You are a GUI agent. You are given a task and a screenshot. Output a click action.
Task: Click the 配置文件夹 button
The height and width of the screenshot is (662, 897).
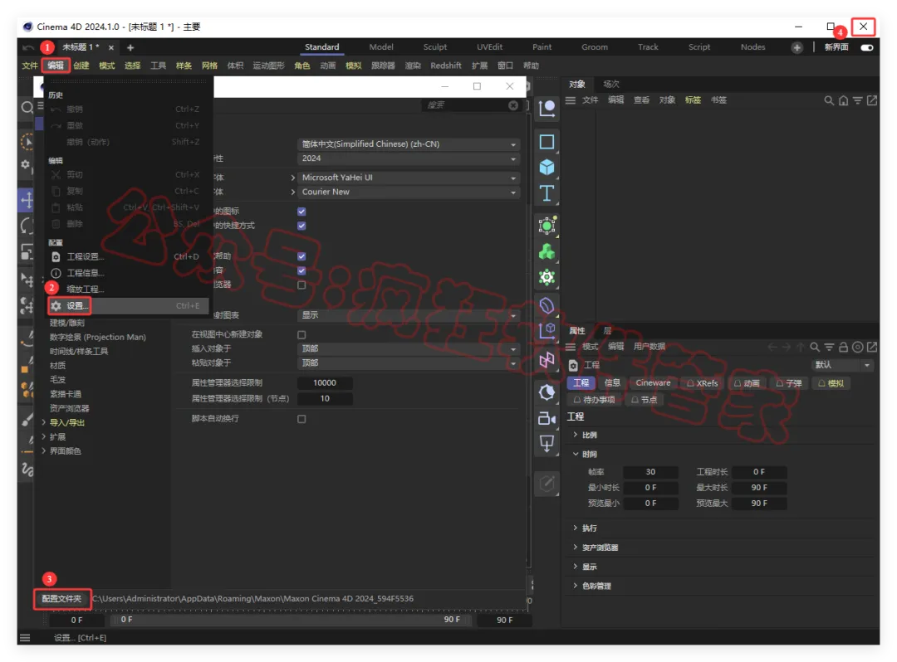pos(61,599)
